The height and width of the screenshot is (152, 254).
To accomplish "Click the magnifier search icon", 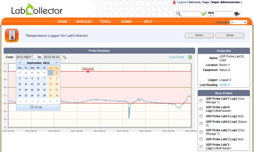I will pos(178,14).
